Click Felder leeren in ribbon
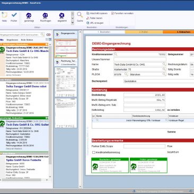The width and height of the screenshot is (194, 194). (94, 18)
